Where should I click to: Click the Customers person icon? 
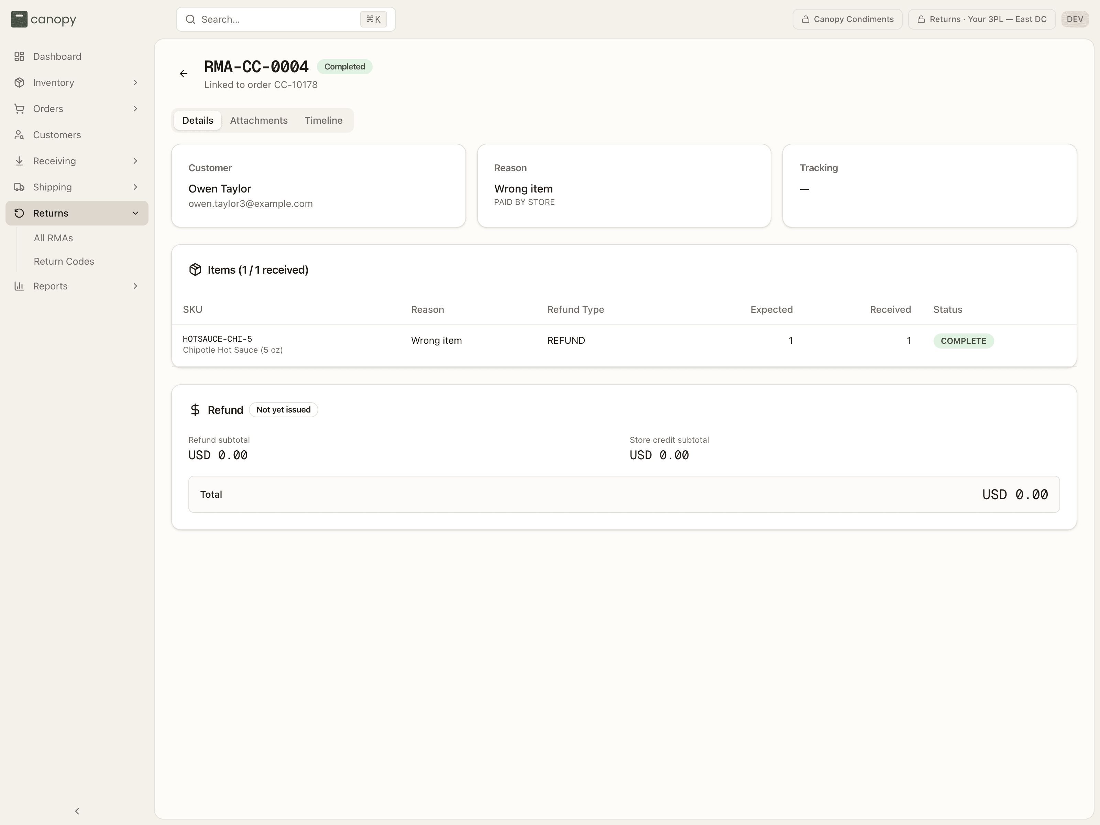point(19,135)
